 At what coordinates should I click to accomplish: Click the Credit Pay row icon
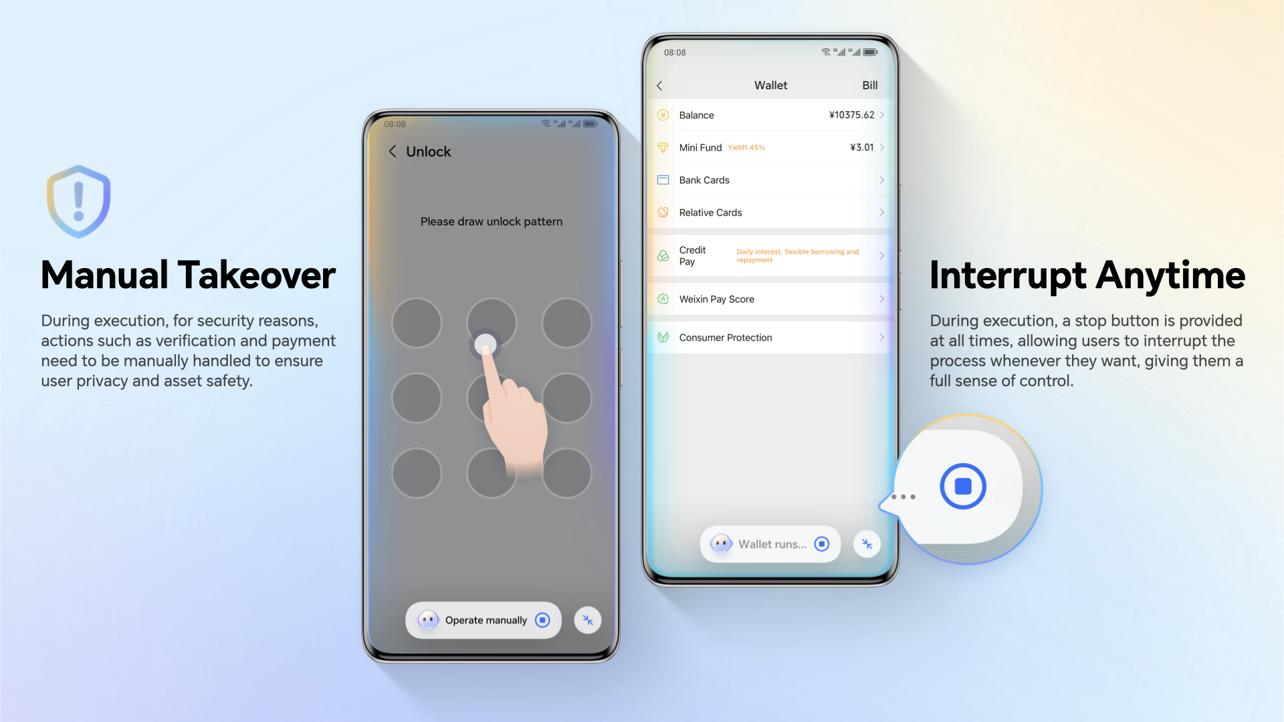pos(664,255)
